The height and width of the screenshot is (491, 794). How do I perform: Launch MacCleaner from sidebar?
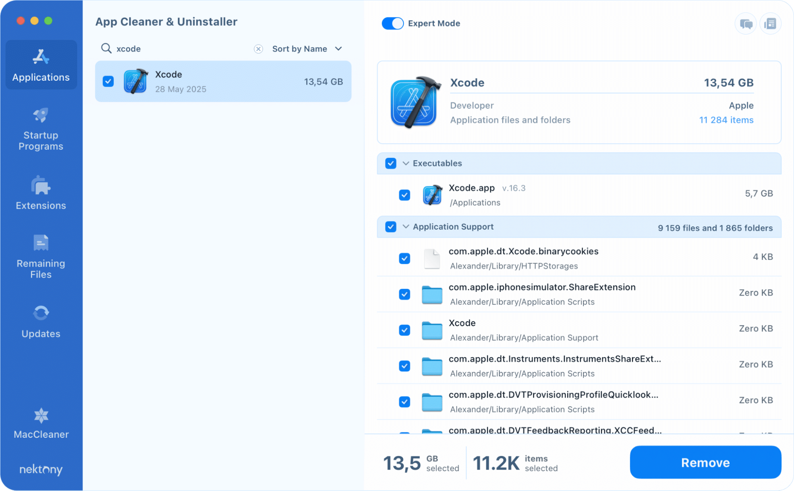point(41,423)
